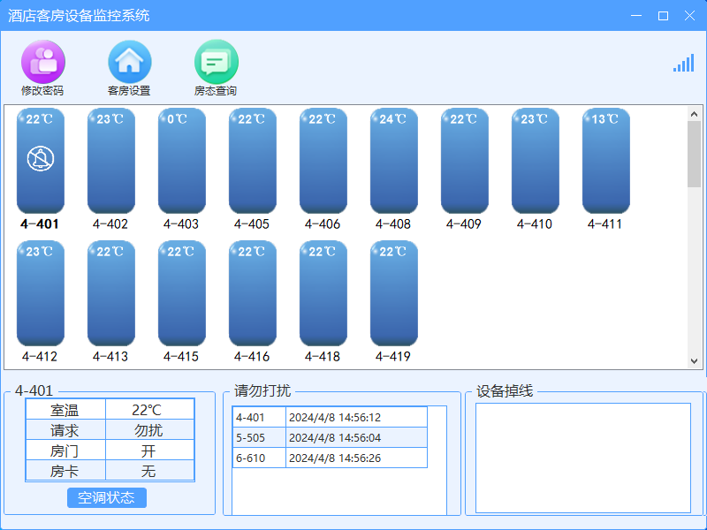Select room card 4-412

(x=41, y=293)
